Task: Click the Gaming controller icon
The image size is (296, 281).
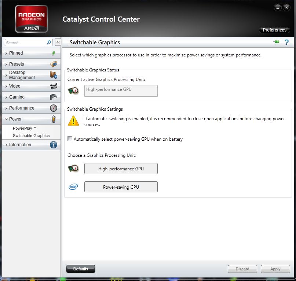Action: click(54, 97)
